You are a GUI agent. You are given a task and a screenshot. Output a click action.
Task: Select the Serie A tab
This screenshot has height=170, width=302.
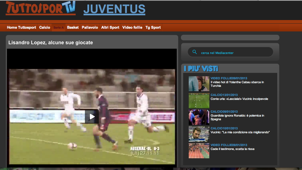58,28
